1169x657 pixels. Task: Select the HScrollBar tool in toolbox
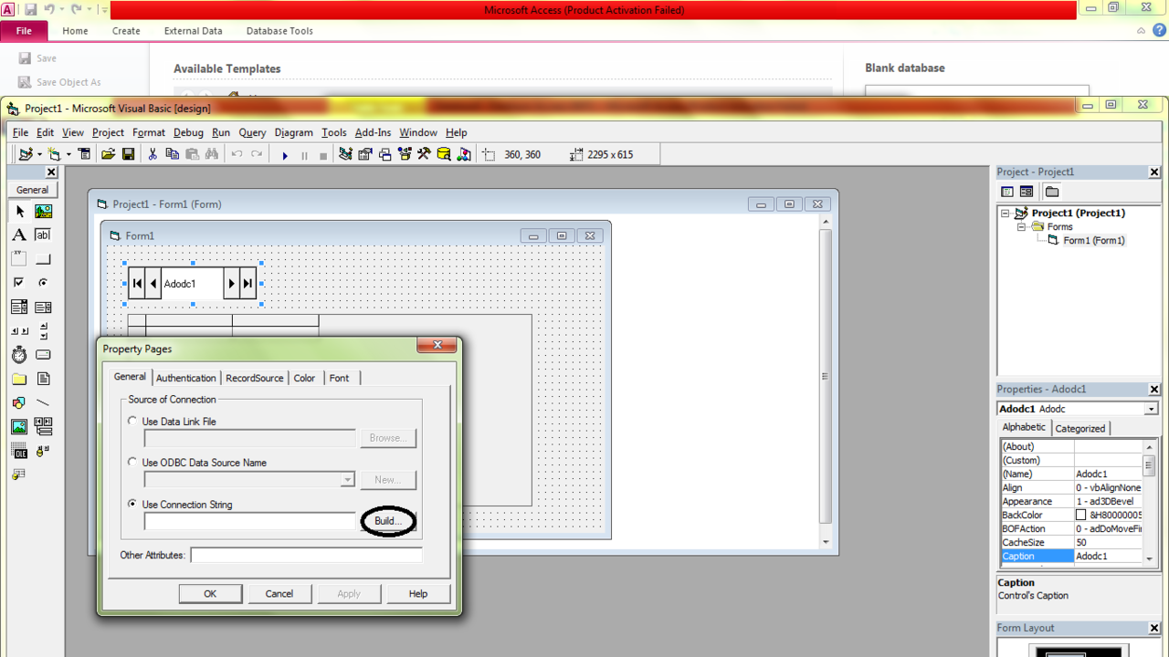[19, 330]
